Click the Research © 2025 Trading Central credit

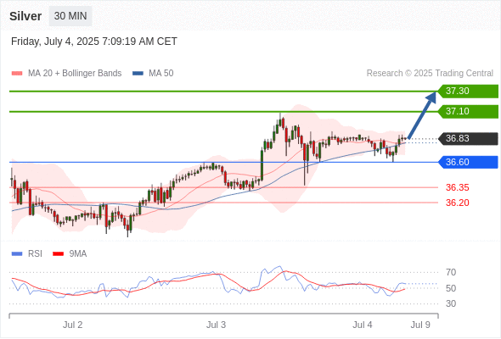point(430,74)
